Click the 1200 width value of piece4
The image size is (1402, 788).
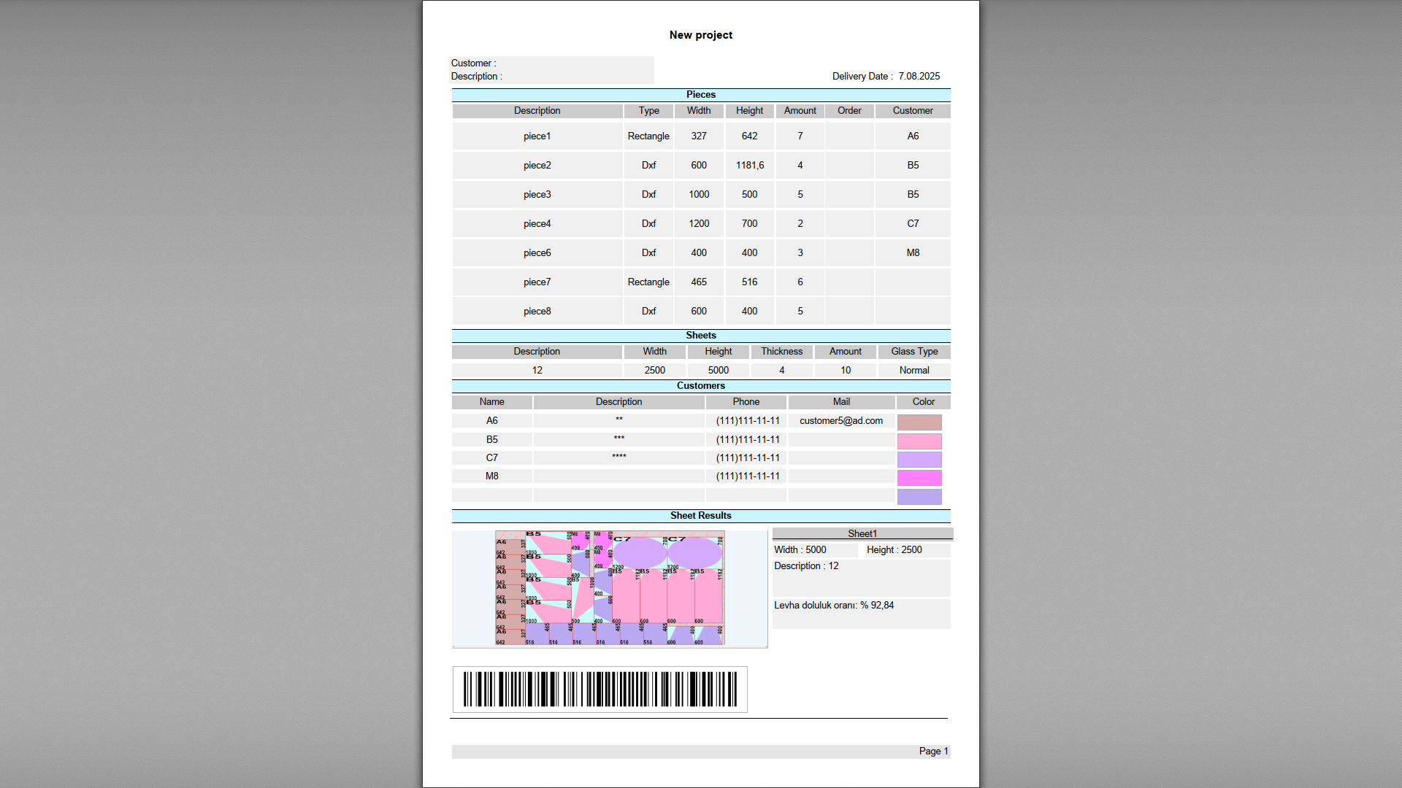[699, 224]
